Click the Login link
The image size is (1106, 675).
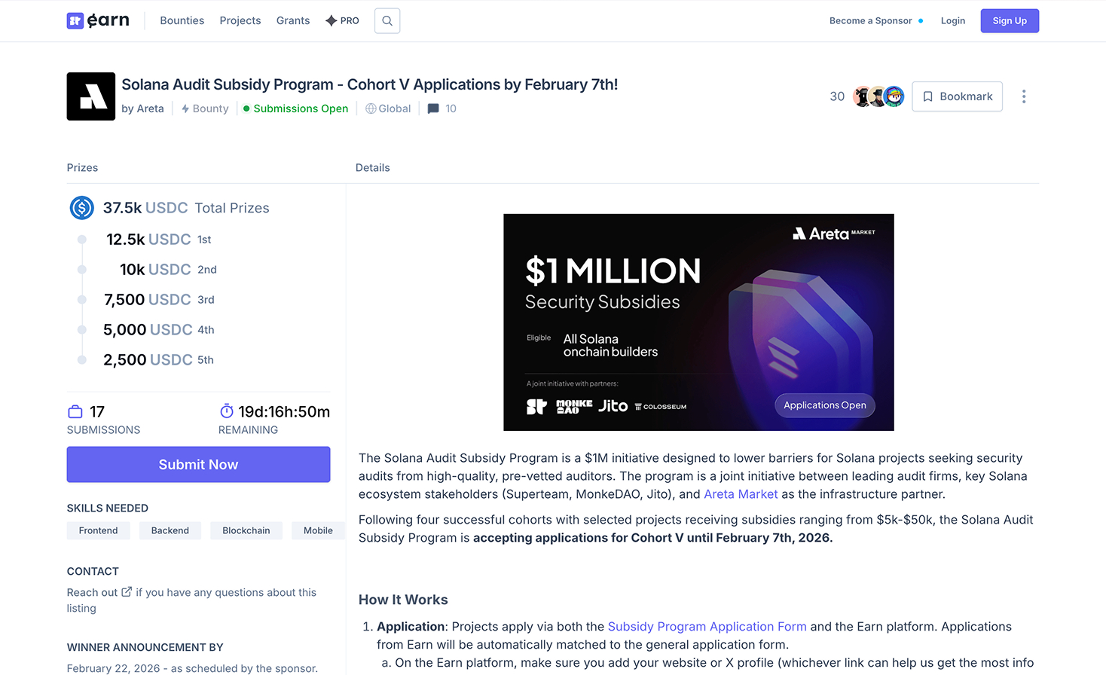pos(953,20)
